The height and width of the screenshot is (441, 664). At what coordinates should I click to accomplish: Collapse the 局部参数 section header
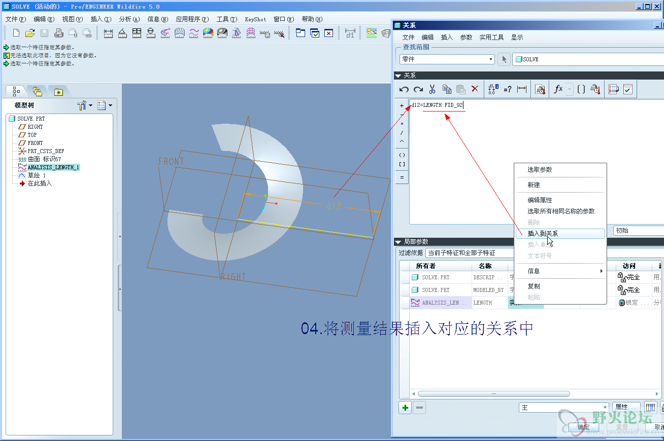tap(399, 242)
